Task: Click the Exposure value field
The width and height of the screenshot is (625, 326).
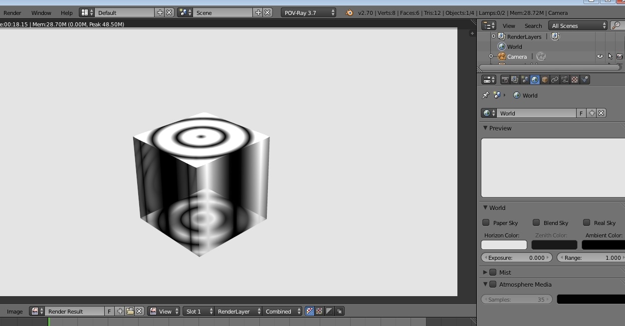Action: point(516,258)
